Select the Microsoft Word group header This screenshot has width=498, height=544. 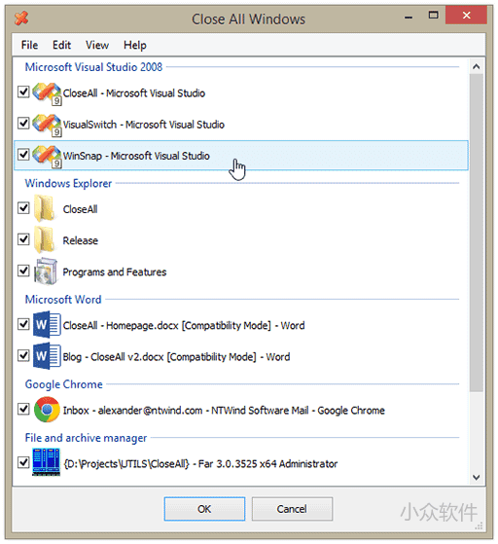(63, 300)
